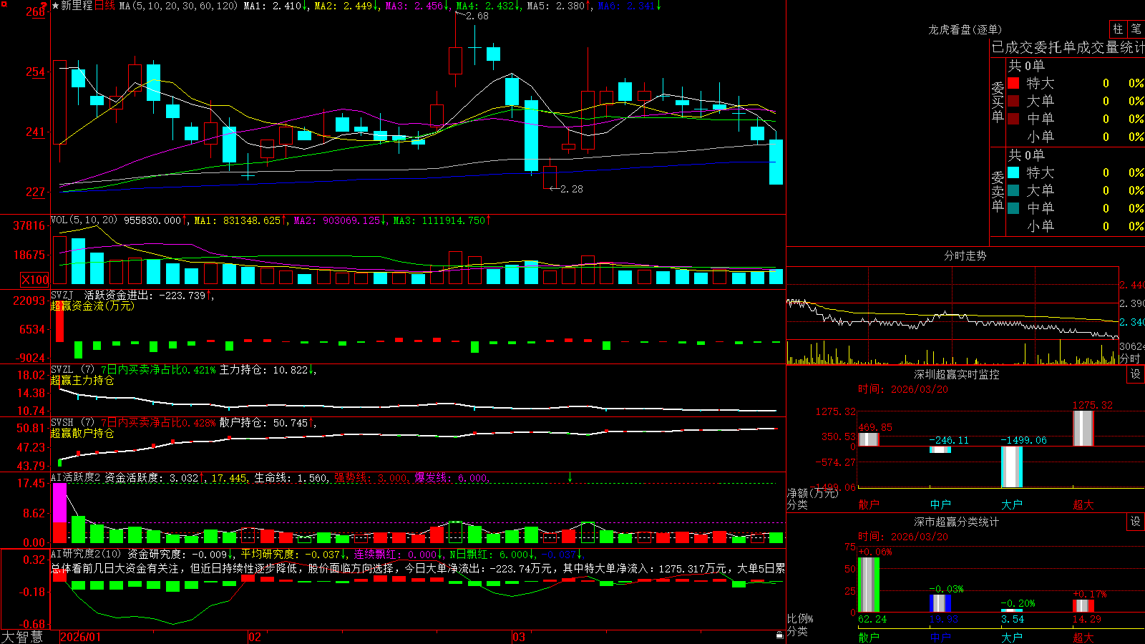
Task: Click the 02 month marker on date axis
Action: [255, 637]
